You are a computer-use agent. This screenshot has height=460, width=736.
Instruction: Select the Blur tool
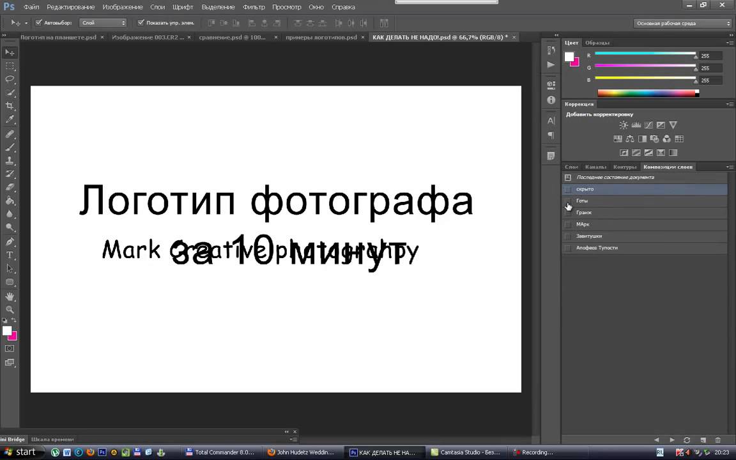click(x=10, y=214)
